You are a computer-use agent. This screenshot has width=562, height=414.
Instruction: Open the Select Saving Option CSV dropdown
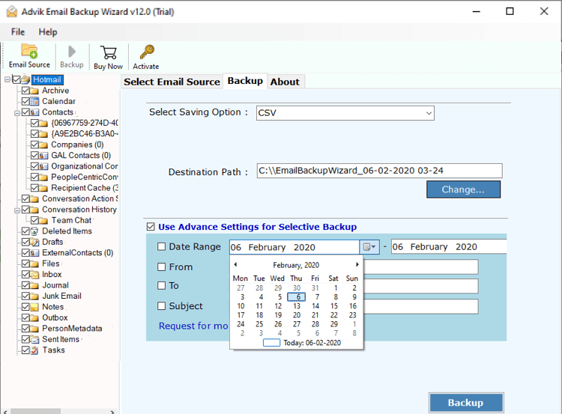pyautogui.click(x=345, y=113)
